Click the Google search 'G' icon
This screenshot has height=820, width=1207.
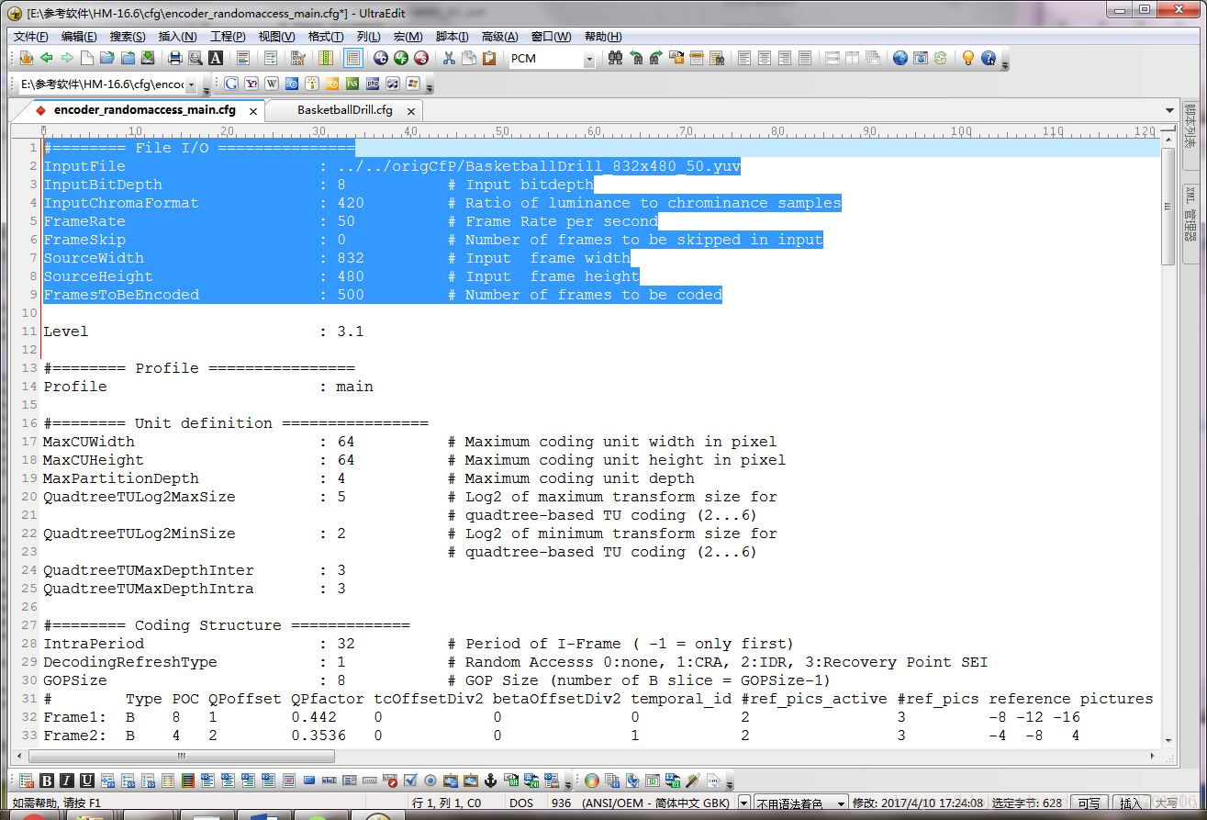click(231, 84)
